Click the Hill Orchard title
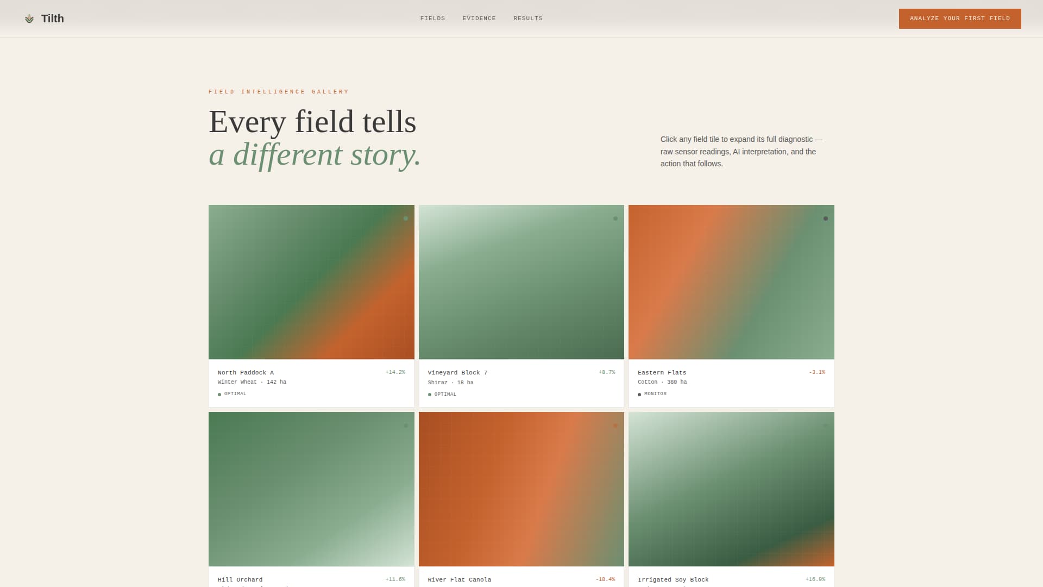The image size is (1043, 587). [240, 580]
